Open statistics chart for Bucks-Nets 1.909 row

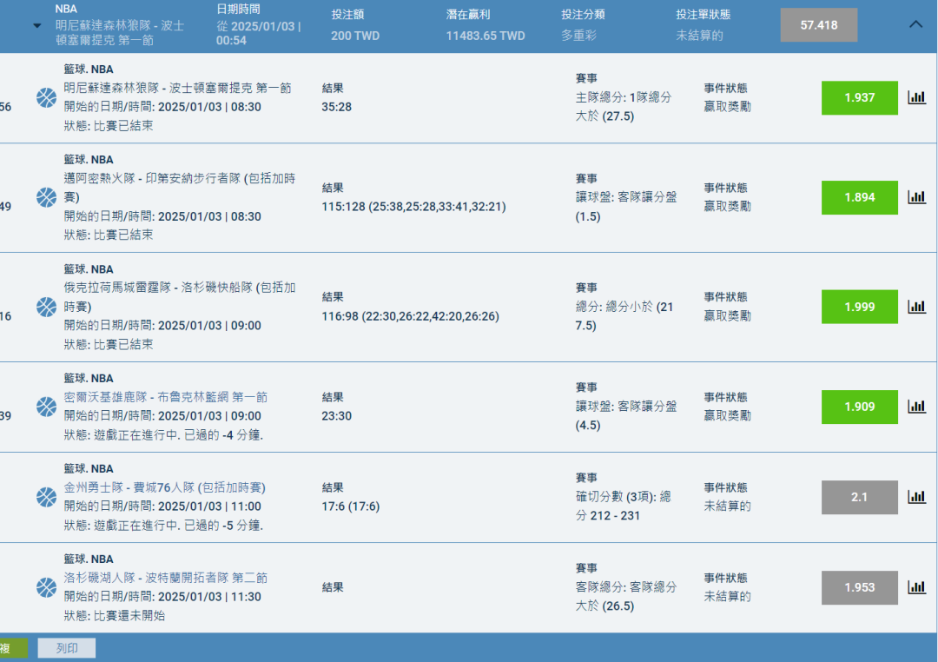pyautogui.click(x=916, y=407)
